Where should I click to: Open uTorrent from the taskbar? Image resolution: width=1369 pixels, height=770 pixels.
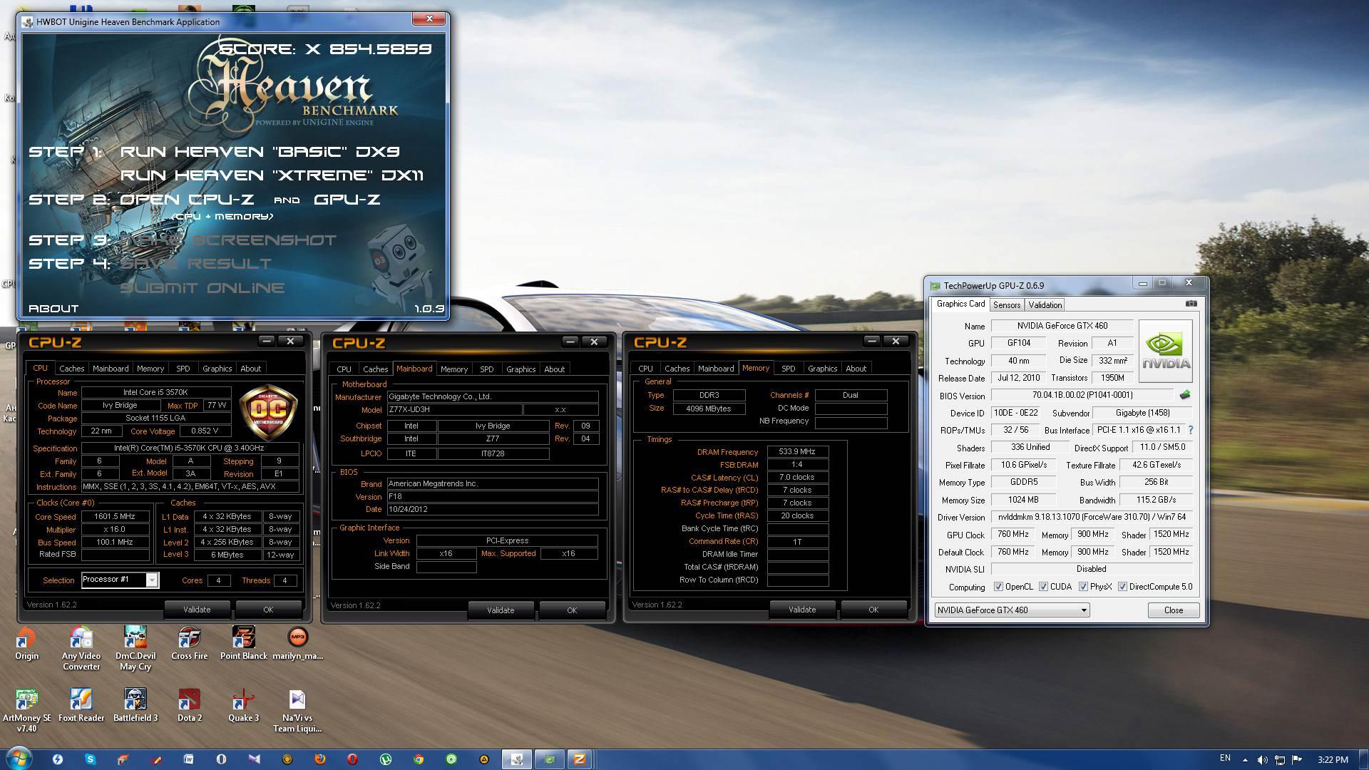click(x=386, y=759)
